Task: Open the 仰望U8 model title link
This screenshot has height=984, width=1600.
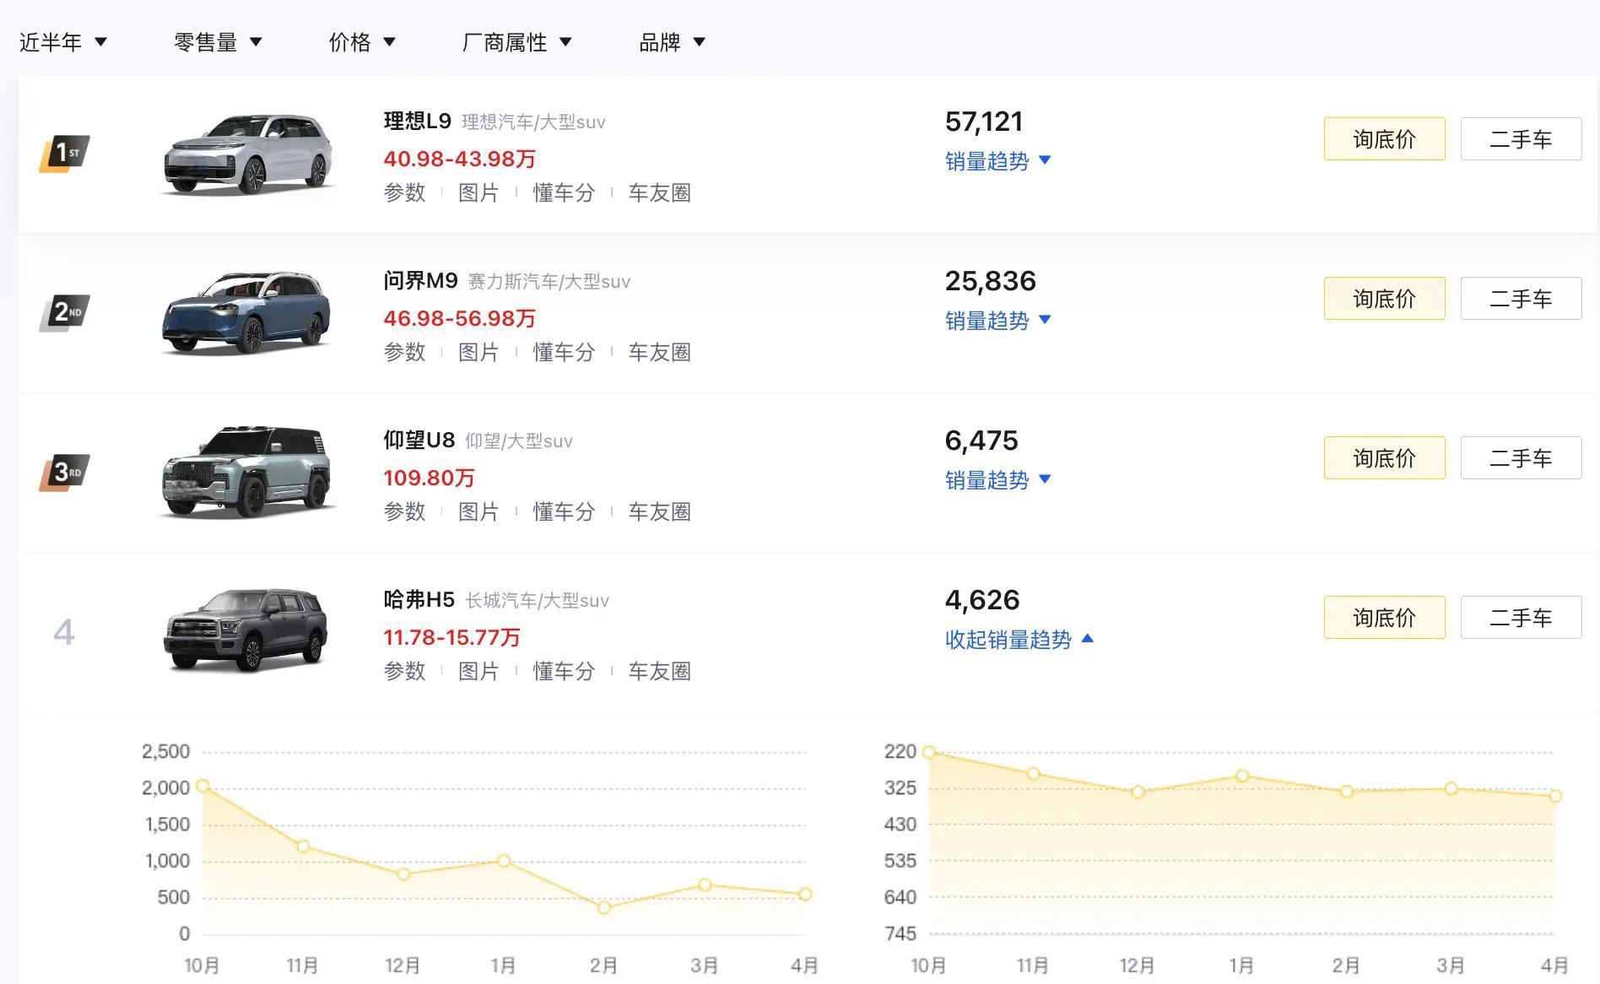Action: click(x=419, y=441)
